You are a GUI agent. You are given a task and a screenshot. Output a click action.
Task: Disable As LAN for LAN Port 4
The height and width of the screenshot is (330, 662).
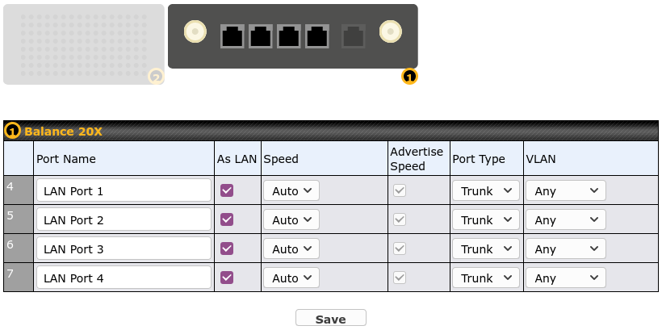[227, 278]
